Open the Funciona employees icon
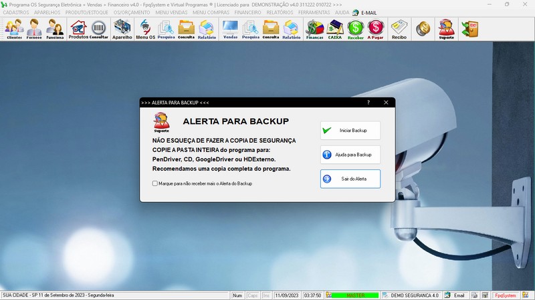The height and width of the screenshot is (300, 535). 55,29
